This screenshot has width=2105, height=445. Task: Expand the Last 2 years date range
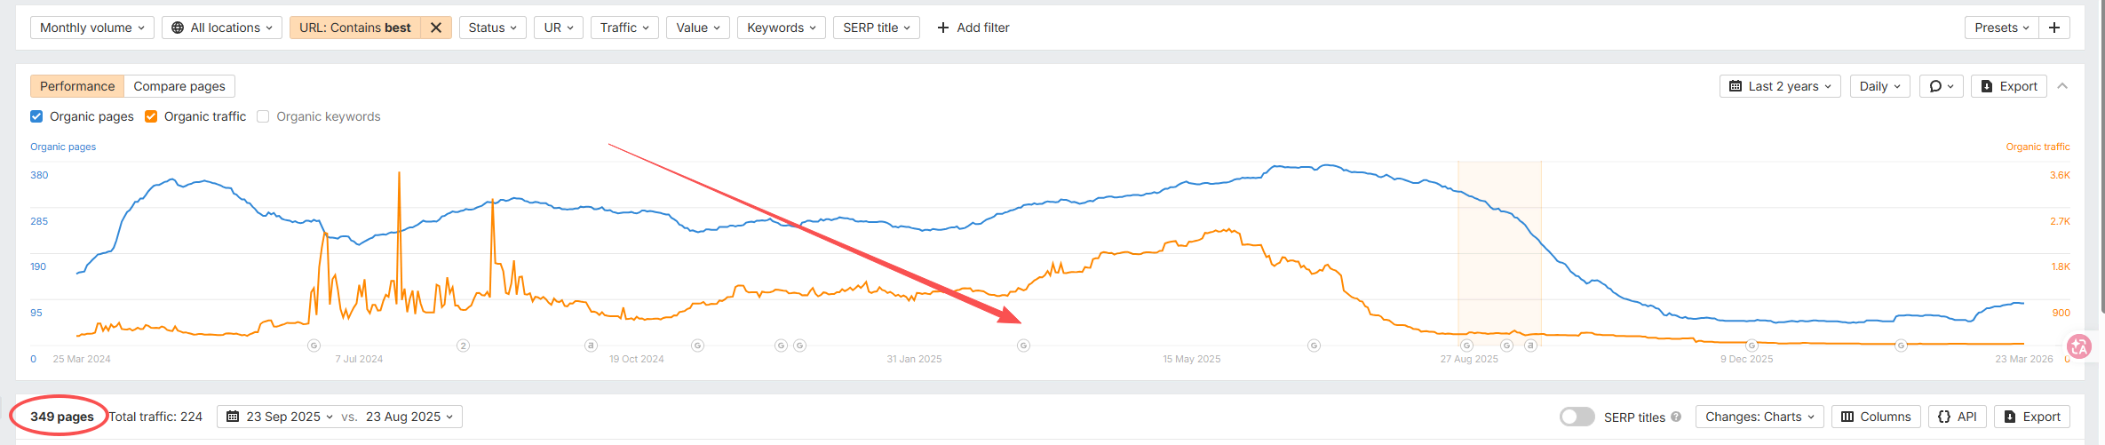point(1780,86)
